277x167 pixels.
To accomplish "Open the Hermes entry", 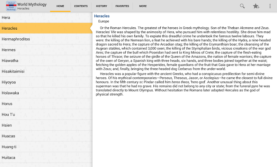I will click(46, 50).
